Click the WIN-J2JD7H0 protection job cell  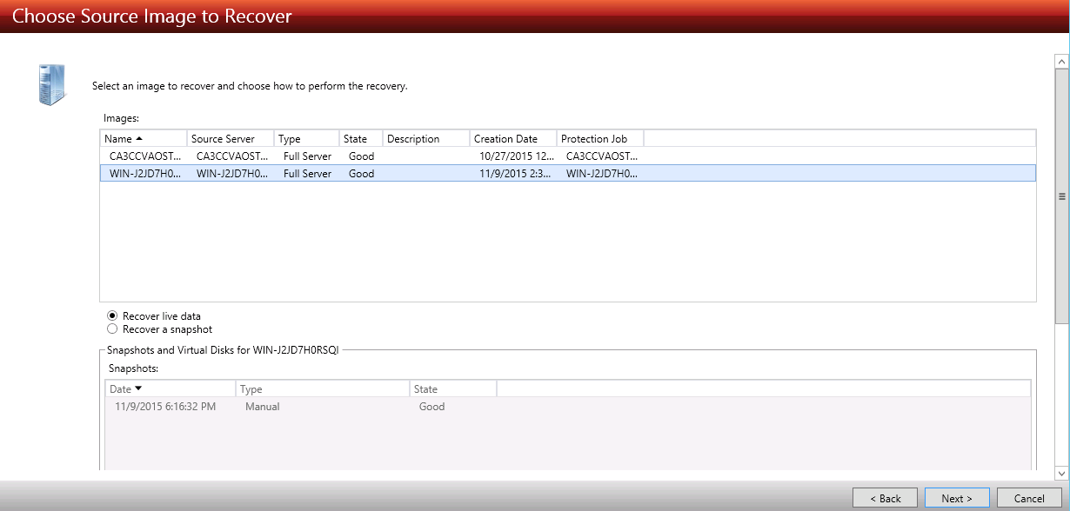(x=602, y=173)
